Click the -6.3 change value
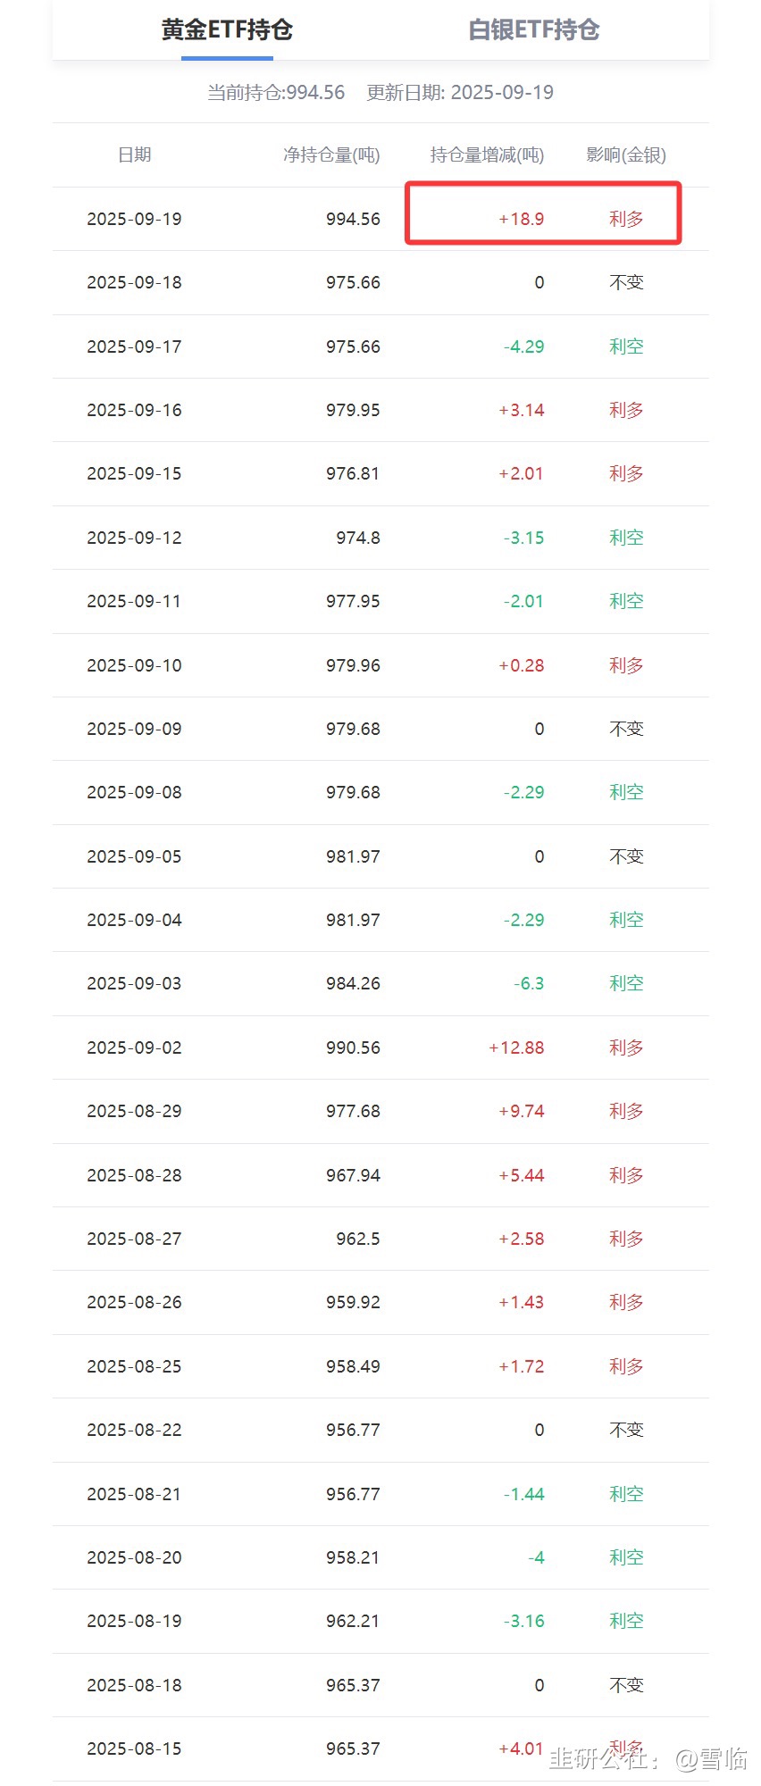 (x=529, y=984)
